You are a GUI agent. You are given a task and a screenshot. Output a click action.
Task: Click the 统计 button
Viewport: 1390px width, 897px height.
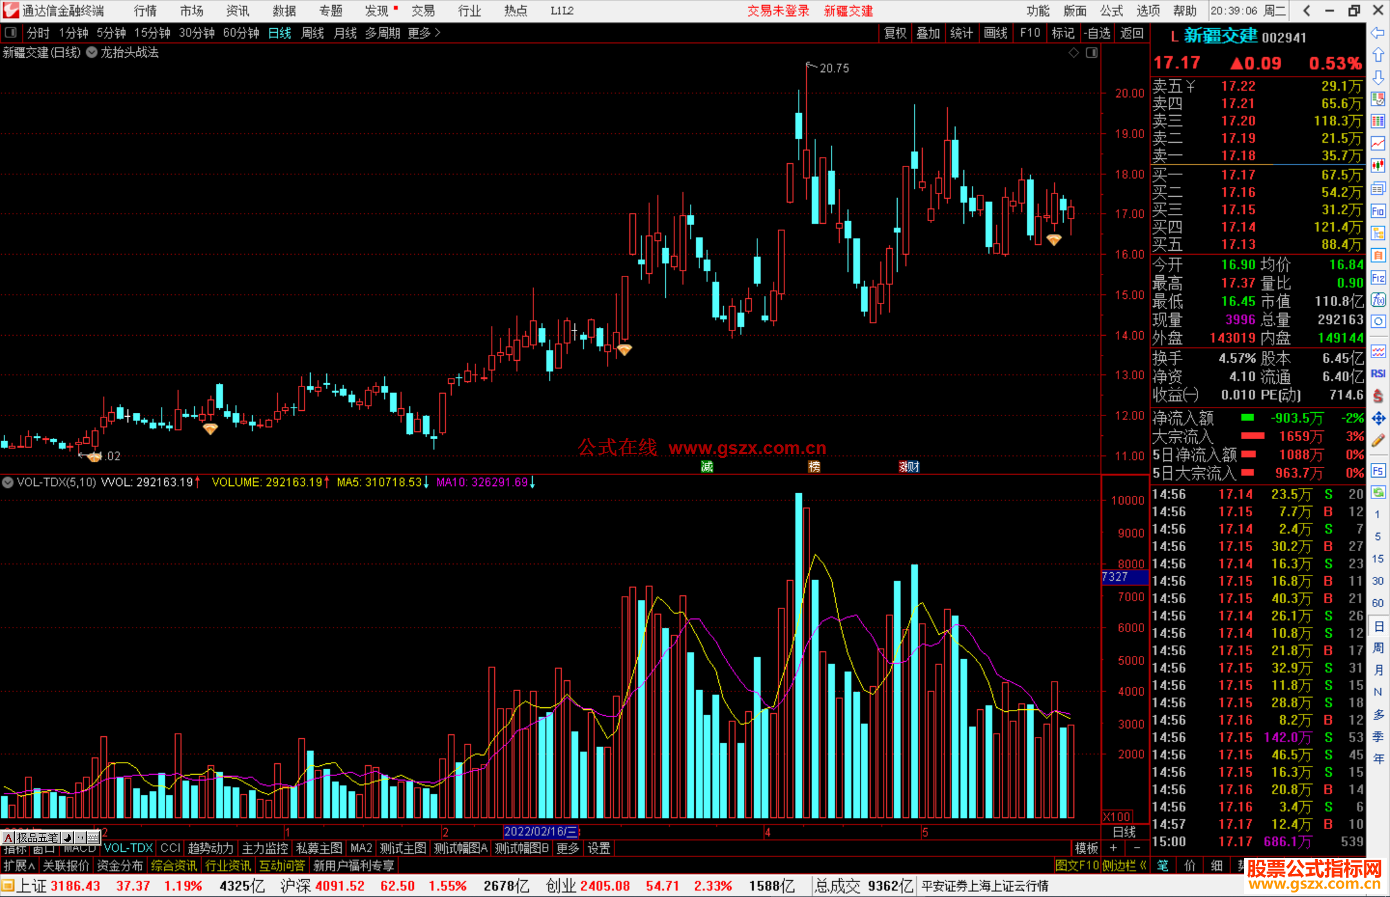point(961,33)
